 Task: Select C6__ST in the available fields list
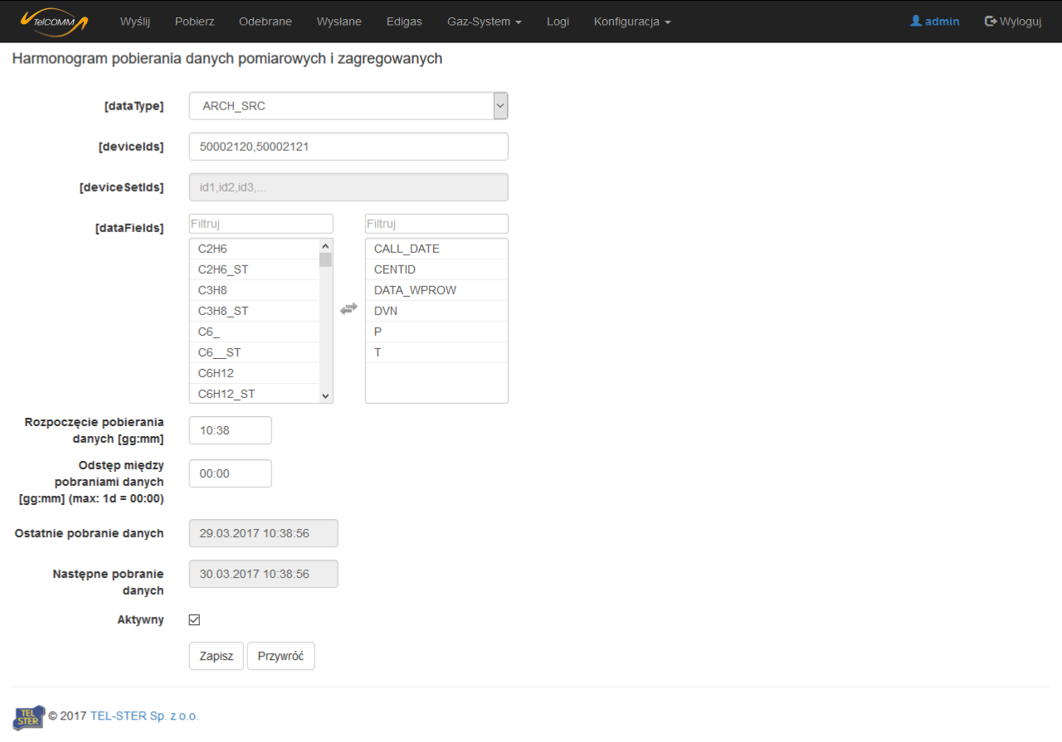255,352
